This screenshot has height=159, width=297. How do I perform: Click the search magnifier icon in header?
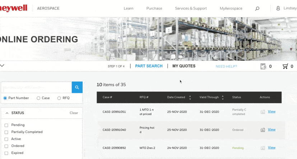(257, 9)
